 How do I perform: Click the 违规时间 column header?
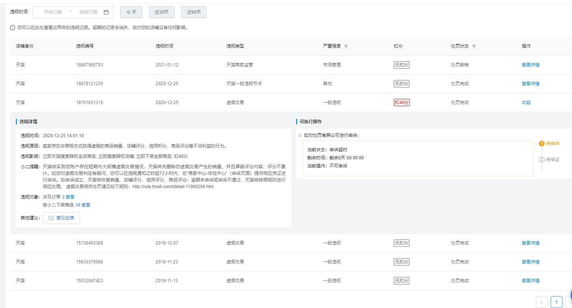[164, 46]
